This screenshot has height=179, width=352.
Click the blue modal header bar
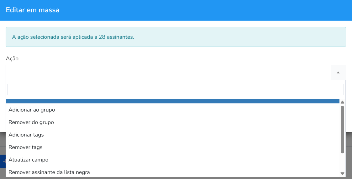(x=176, y=10)
